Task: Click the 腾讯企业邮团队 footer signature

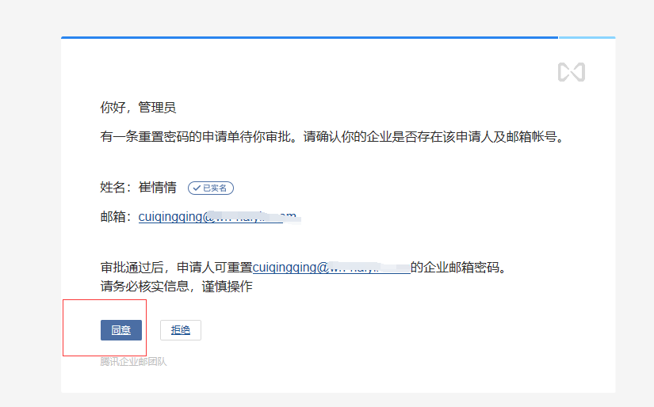Action: [x=133, y=362]
